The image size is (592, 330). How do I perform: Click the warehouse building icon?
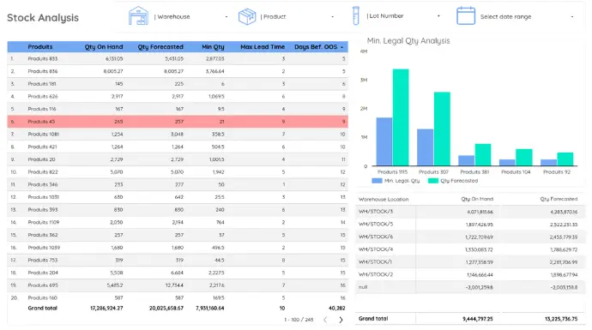[138, 15]
